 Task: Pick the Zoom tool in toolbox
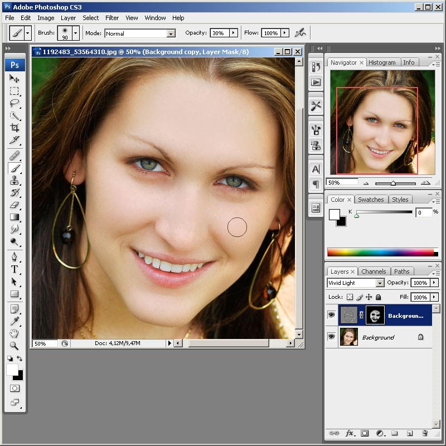point(14,346)
